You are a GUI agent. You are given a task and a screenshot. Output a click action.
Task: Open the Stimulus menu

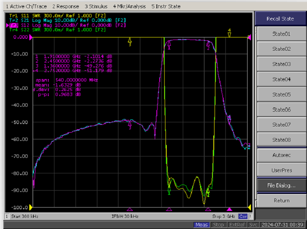[96, 7]
